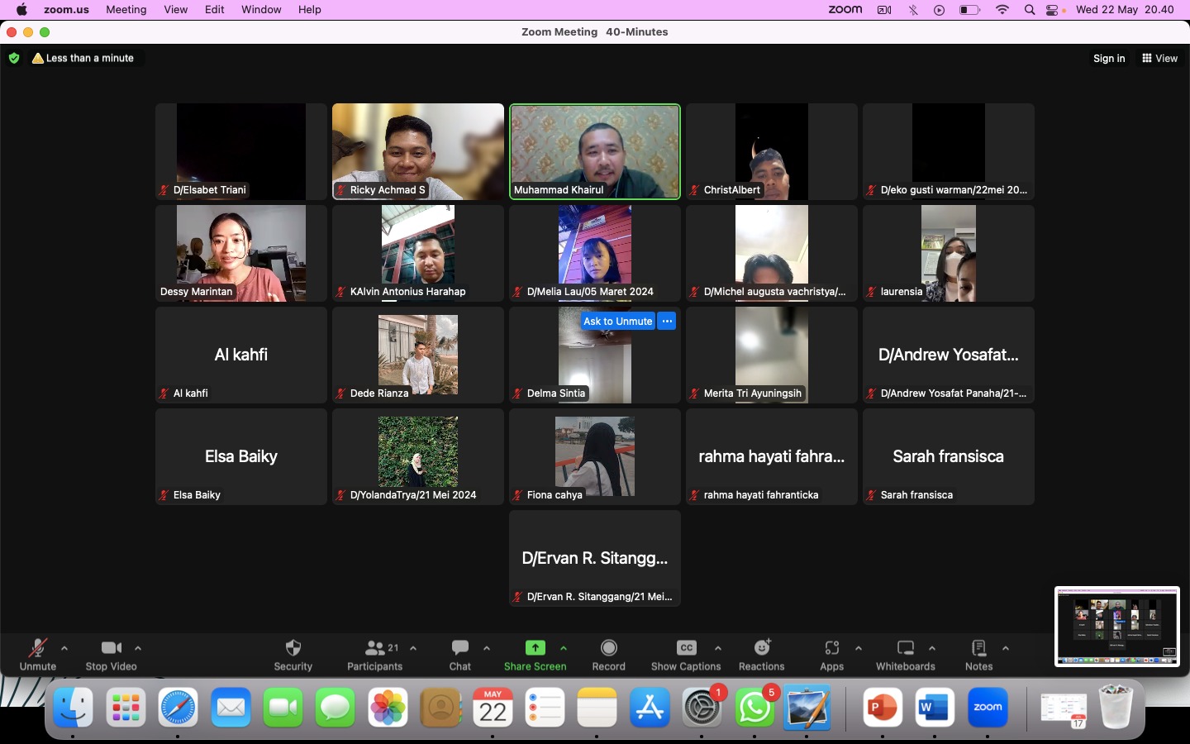Viewport: 1190px width, 744px height.
Task: Open more options dots on Delma Sintia tile
Action: pos(667,322)
